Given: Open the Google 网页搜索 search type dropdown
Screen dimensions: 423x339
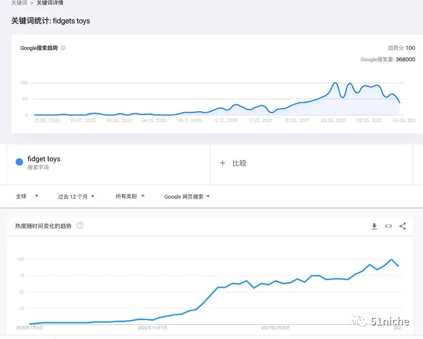Looking at the screenshot, I should 187,197.
